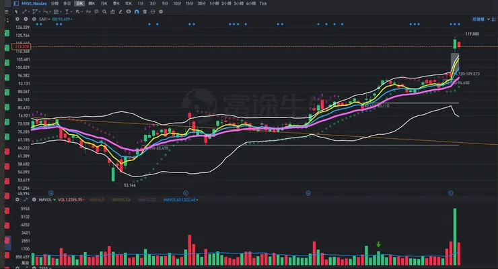Remove MAVOL indicator with close icon
Viewport: 498px width, 269px height.
click(x=34, y=200)
